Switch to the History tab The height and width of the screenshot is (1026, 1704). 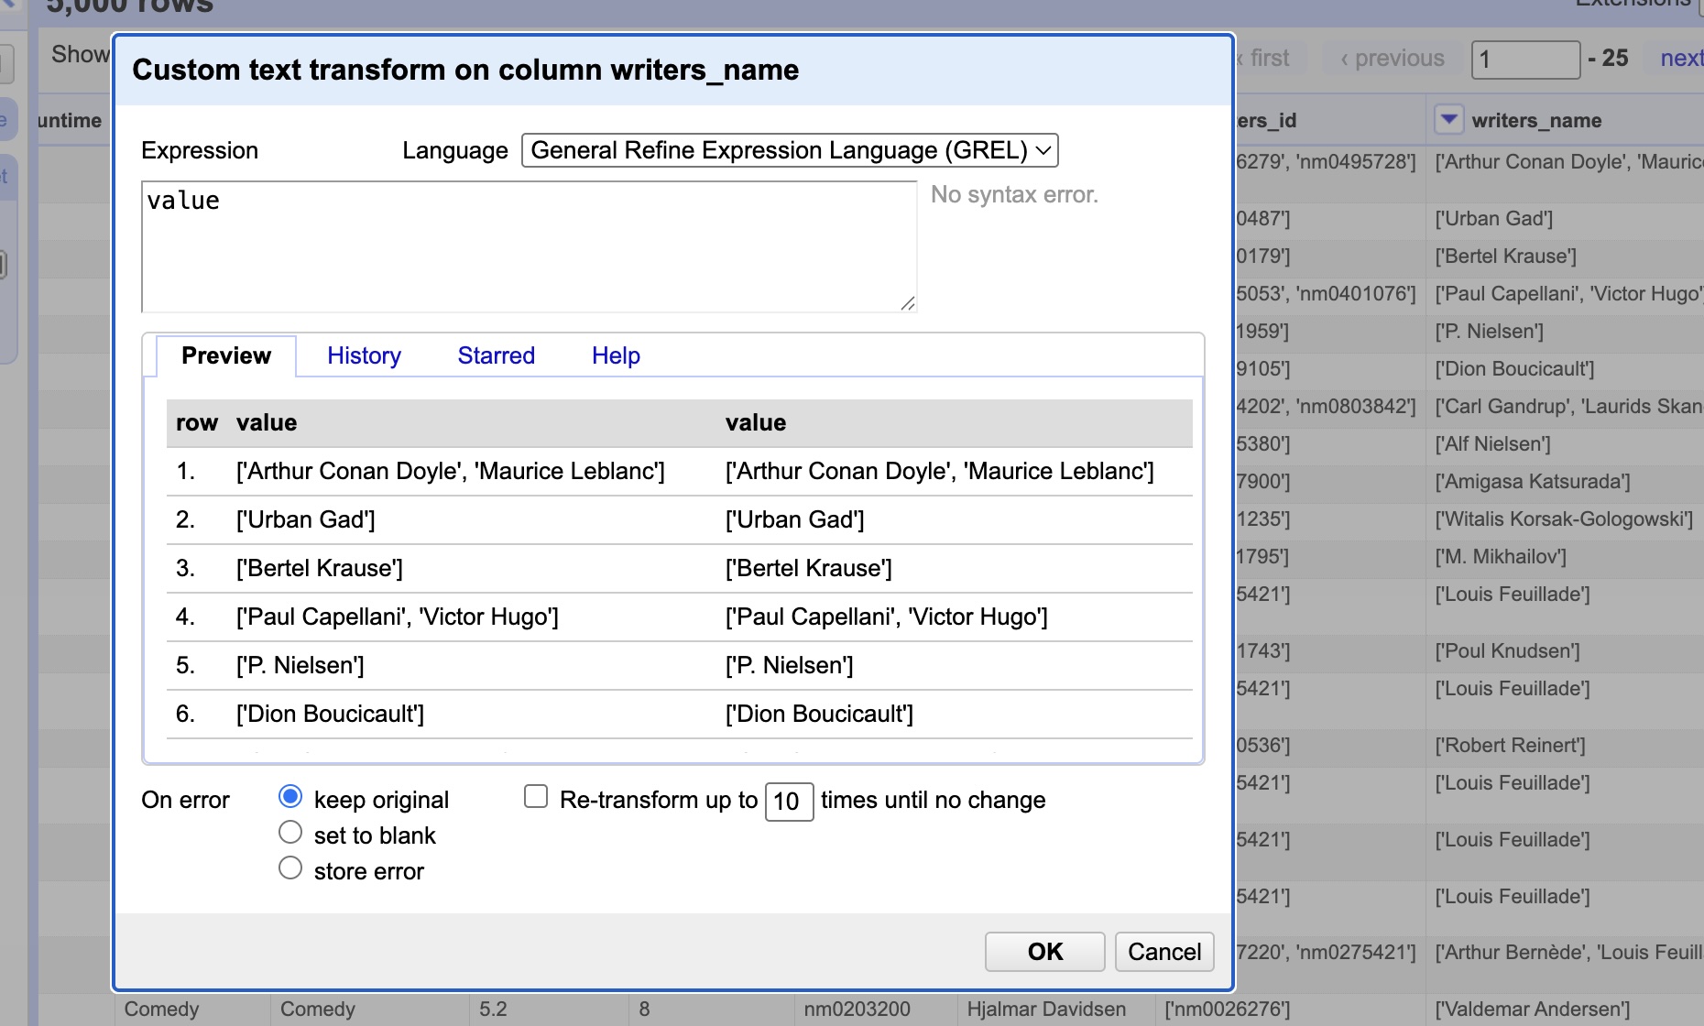[365, 355]
